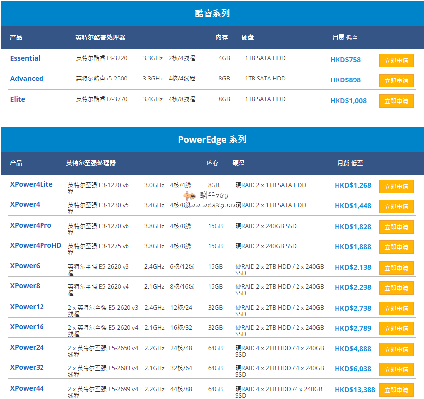Select the Elite product name

[x=18, y=99]
